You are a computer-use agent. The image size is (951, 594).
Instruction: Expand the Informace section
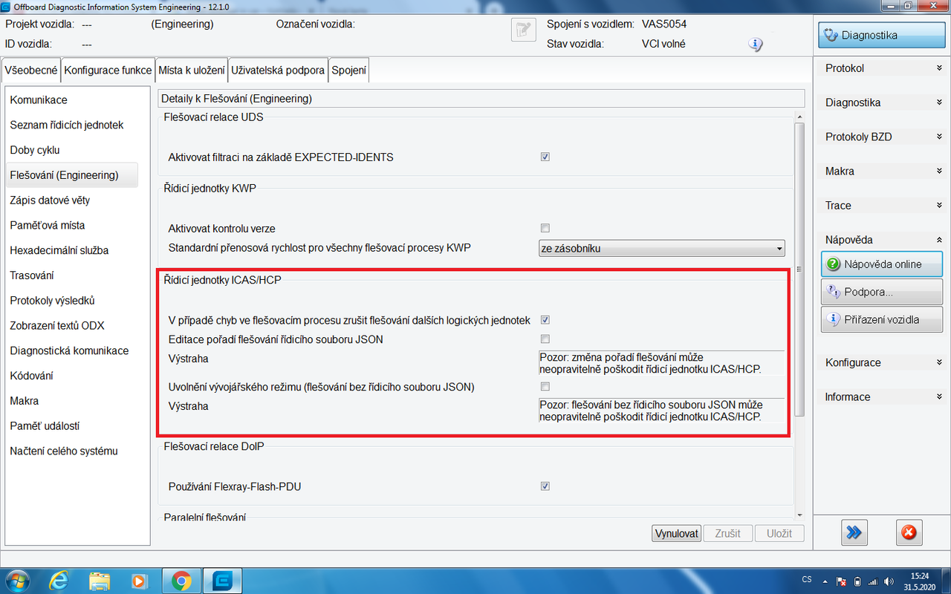pyautogui.click(x=881, y=396)
